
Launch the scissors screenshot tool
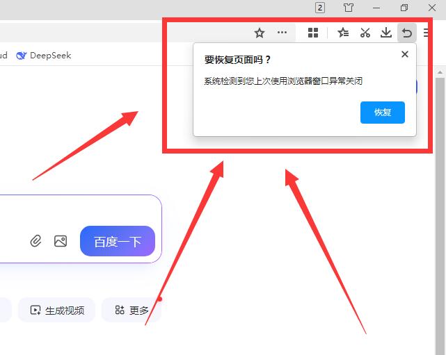coord(365,33)
